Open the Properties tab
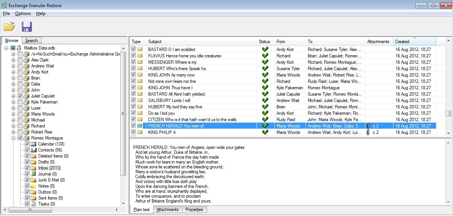Image resolution: width=453 pixels, height=216 pixels. (194, 210)
